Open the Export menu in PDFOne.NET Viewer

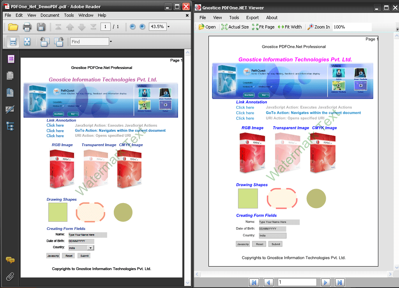[x=252, y=17]
